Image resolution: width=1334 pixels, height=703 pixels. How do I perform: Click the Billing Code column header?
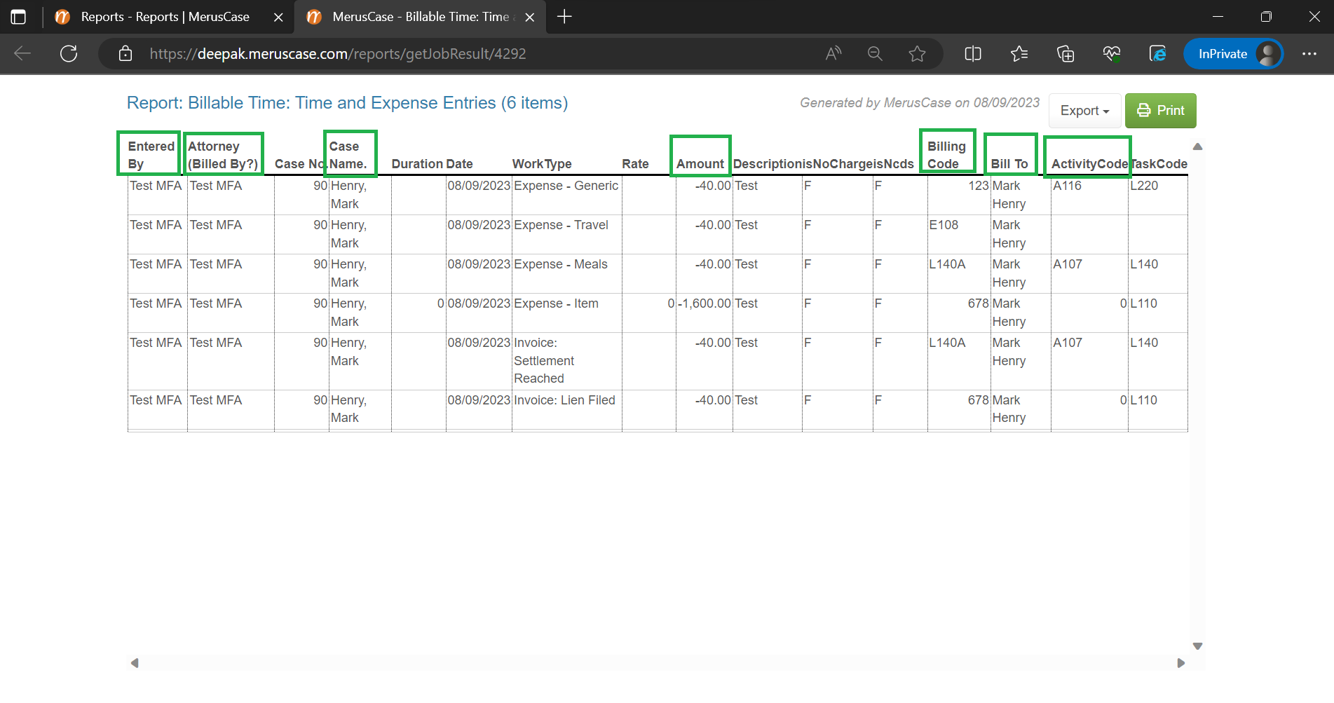click(946, 155)
